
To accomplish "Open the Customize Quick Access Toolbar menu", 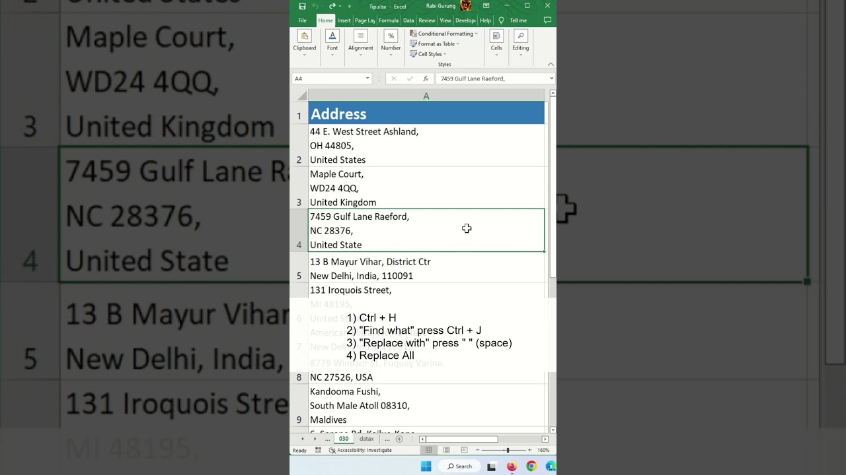I will [x=349, y=6].
